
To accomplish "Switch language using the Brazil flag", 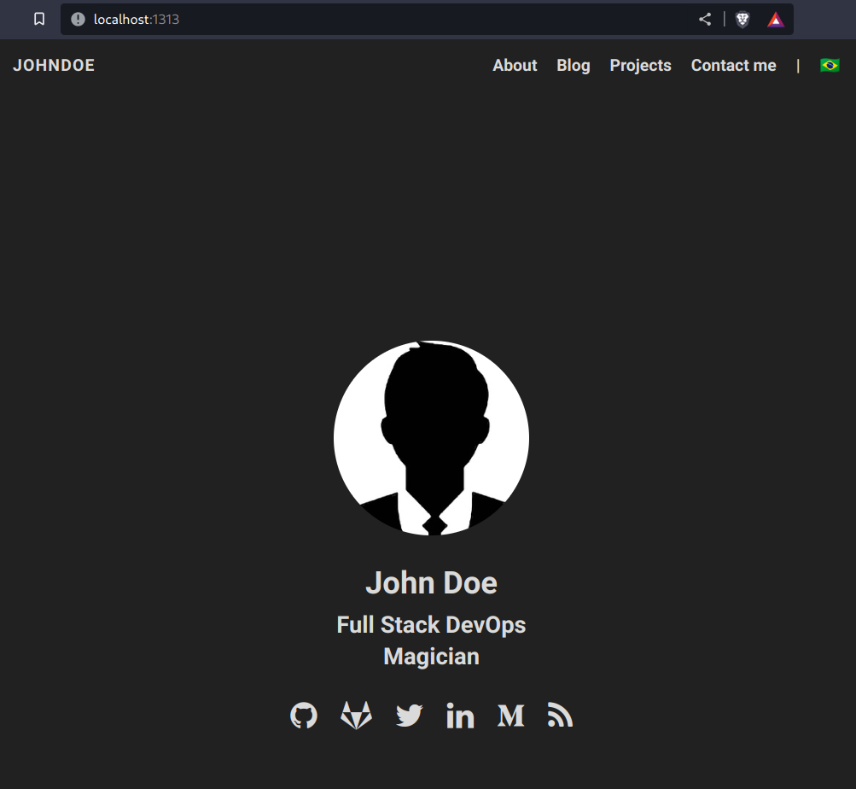I will [828, 65].
